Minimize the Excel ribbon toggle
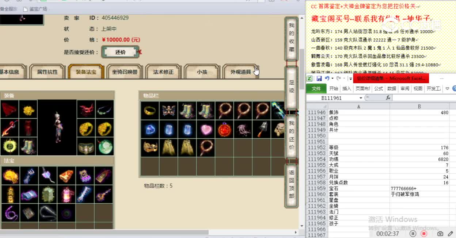Image resolution: width=456 pixels, height=238 pixels. 447,88
